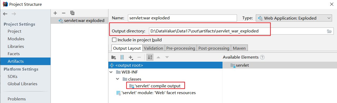Screen dimensions: 337x103
Task: Remove the selected artifact with minus icon
Action: (x=63, y=13)
